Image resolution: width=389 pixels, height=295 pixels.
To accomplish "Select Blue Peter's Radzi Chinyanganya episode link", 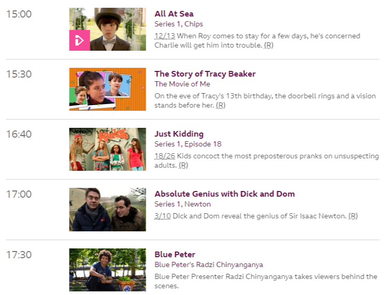I will pyautogui.click(x=209, y=265).
